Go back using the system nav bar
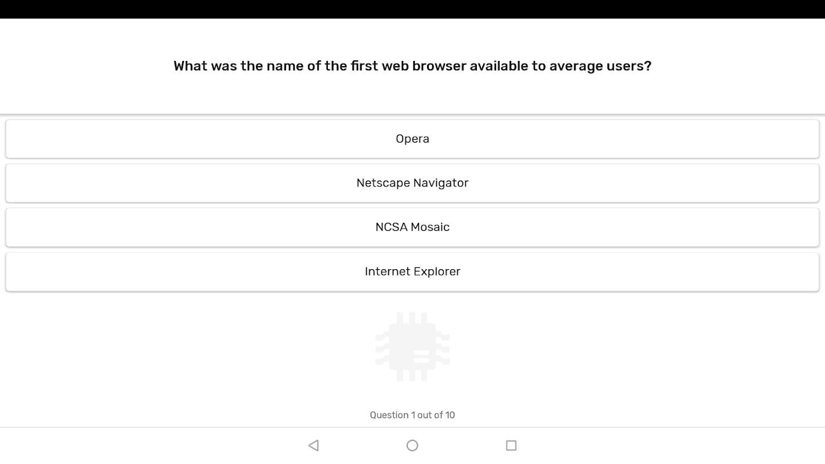Image resolution: width=825 pixels, height=464 pixels. [314, 445]
